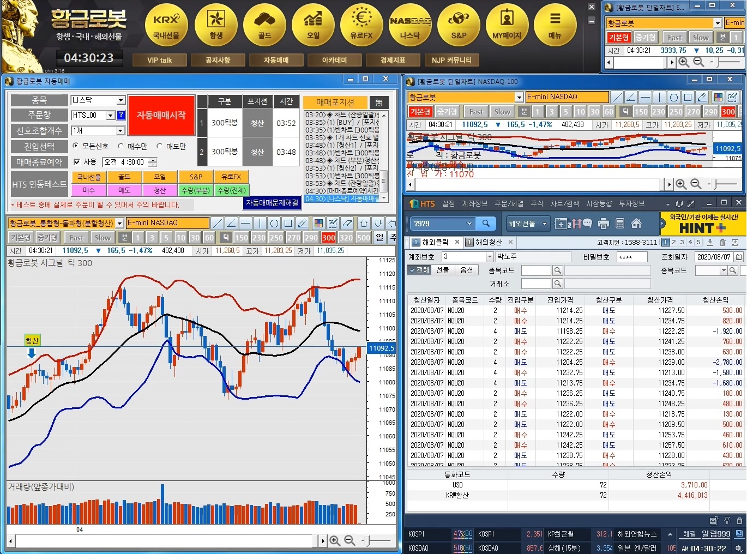Image resolution: width=747 pixels, height=554 pixels.
Task: Open MY페이지 round button
Action: click(x=507, y=25)
